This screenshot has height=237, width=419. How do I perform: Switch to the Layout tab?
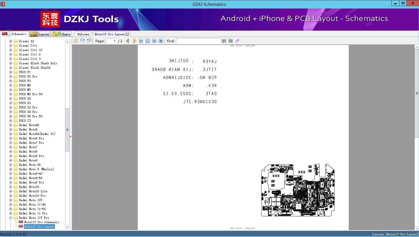coord(39,34)
